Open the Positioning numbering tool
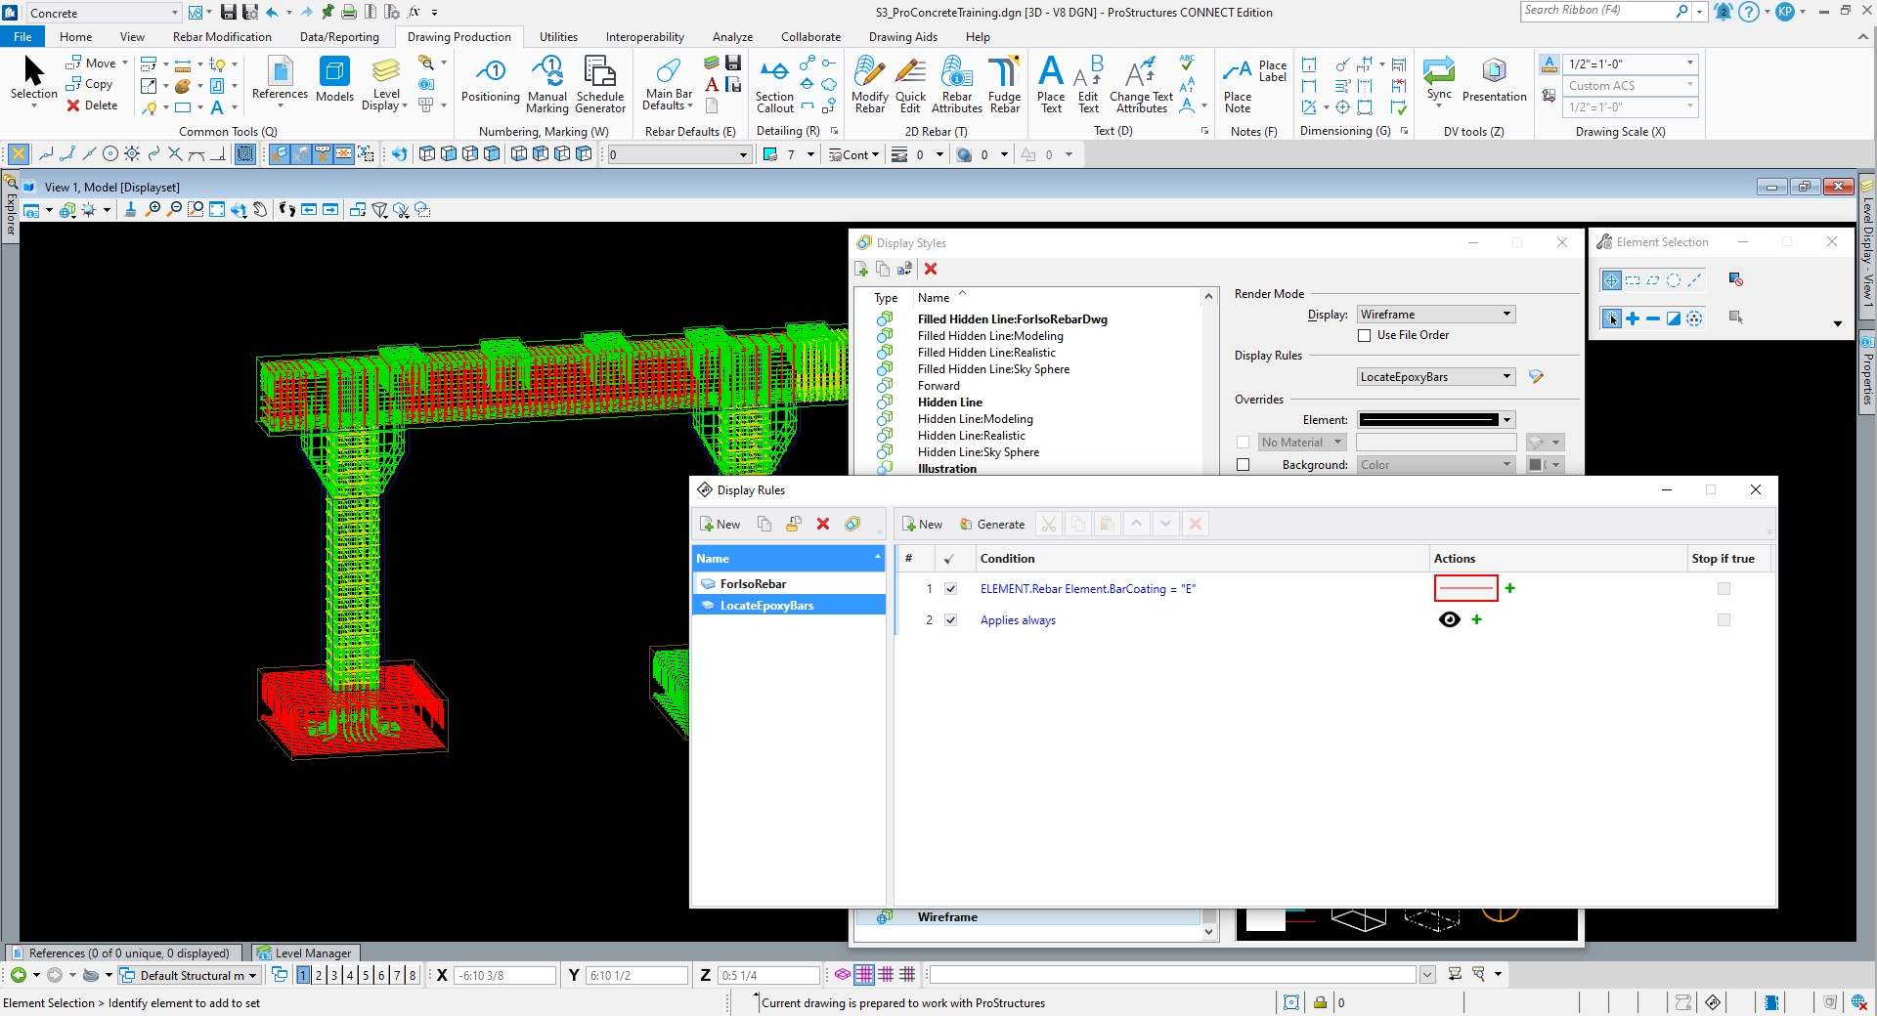Image resolution: width=1877 pixels, height=1016 pixels. pos(490,80)
